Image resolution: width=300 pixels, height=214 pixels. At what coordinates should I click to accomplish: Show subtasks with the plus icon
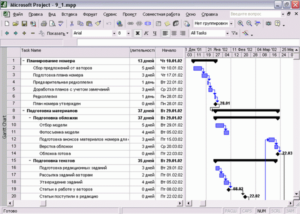pyautogui.click(x=24, y=33)
